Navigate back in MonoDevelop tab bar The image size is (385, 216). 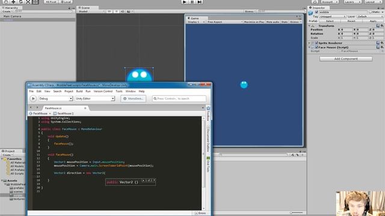[31, 108]
